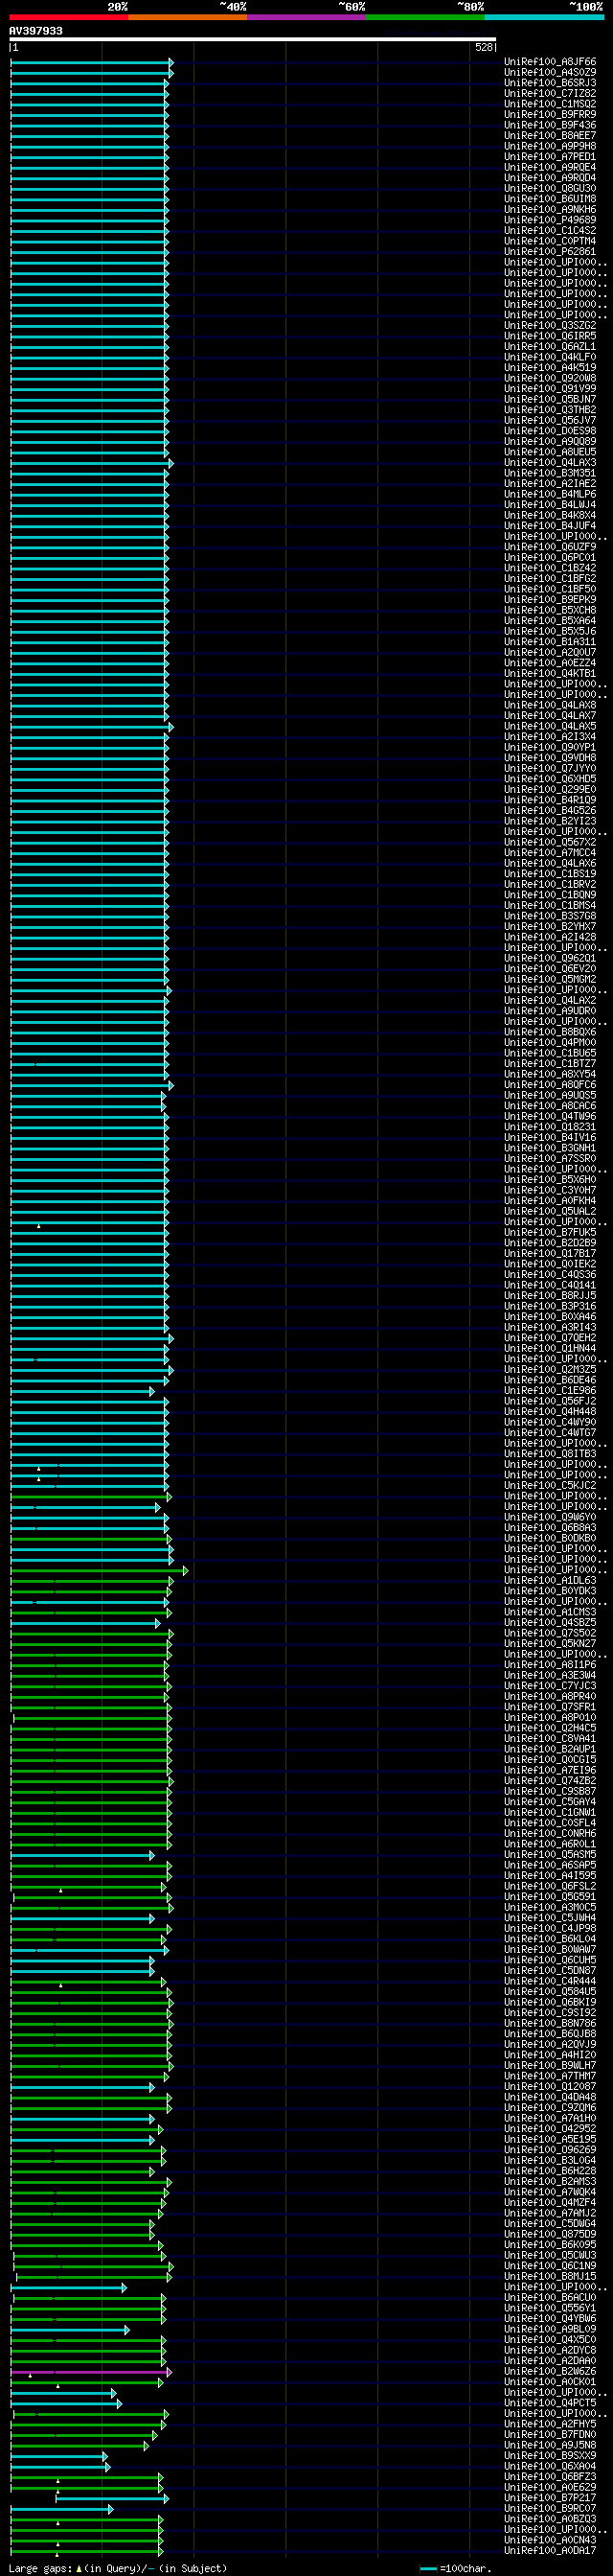Click the orange ~40% identity legend segment
613x2576 pixels.
click(x=188, y=17)
